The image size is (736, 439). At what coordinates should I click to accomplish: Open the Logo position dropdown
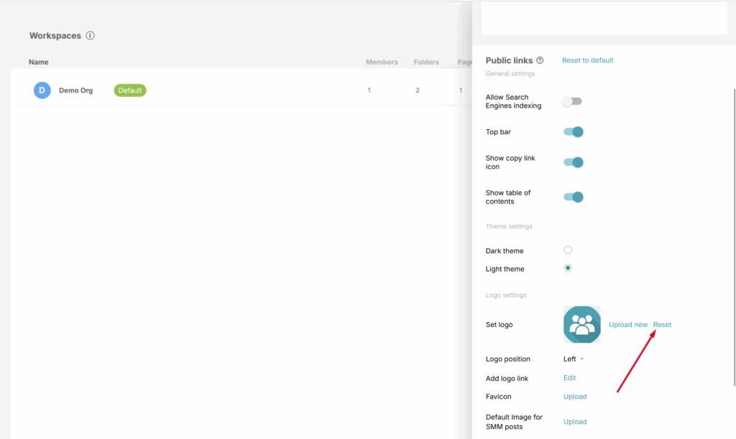[x=574, y=359]
